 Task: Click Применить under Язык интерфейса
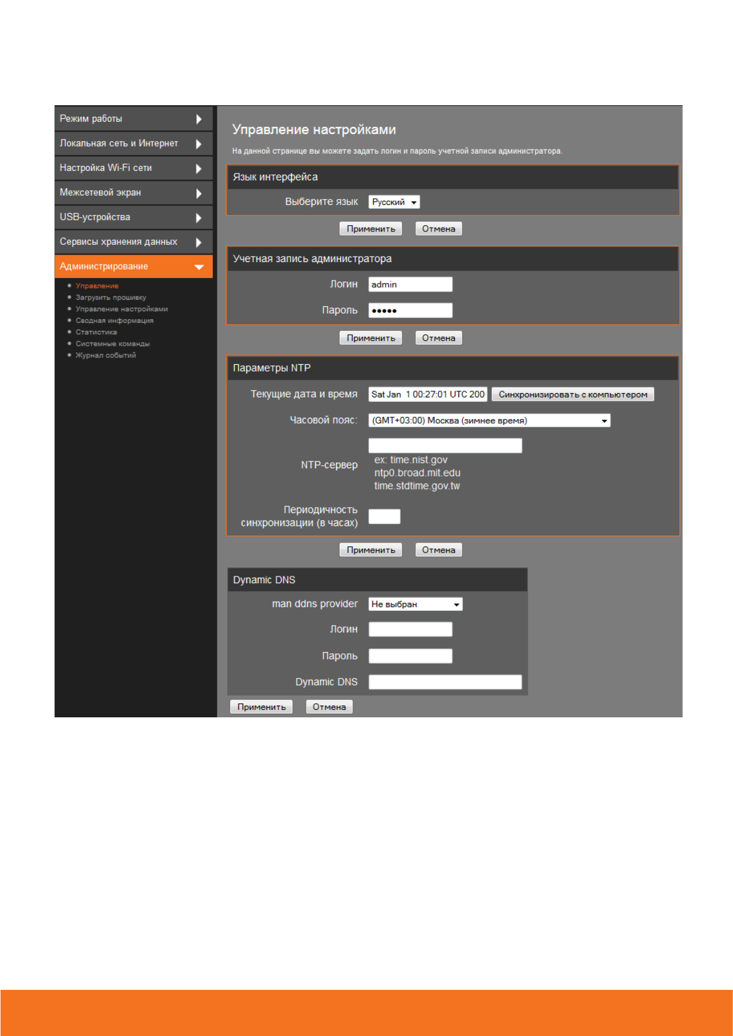[x=371, y=229]
